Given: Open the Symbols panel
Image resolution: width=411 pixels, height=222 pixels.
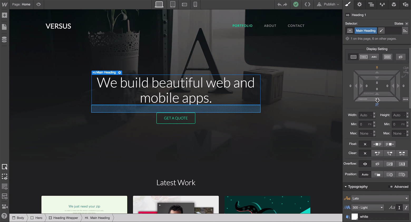Looking at the screenshot, I should [x=394, y=4].
